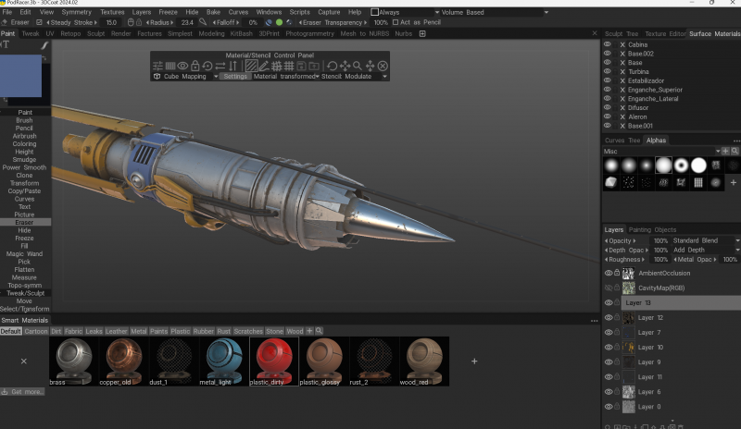The image size is (741, 429).
Task: Click the pencil edit icon in Stencil panel
Action: click(x=264, y=66)
